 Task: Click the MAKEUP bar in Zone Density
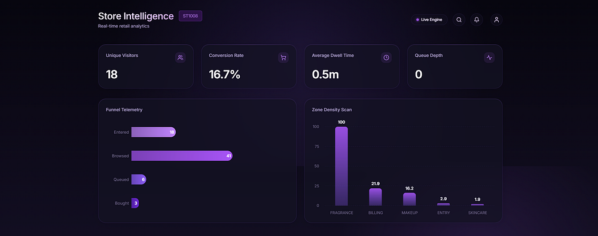click(x=409, y=200)
